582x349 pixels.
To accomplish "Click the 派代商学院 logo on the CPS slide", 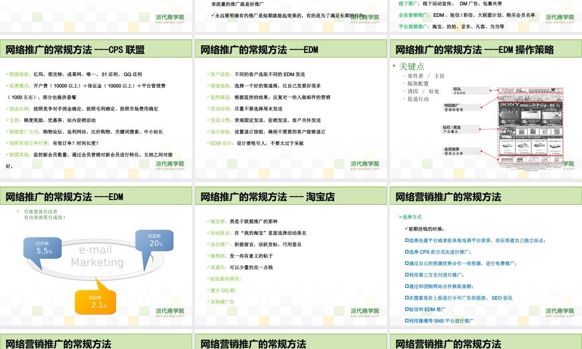I will tap(170, 165).
